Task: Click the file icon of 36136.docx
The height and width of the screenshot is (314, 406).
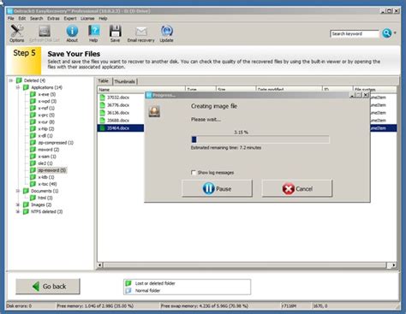Action: 102,113
